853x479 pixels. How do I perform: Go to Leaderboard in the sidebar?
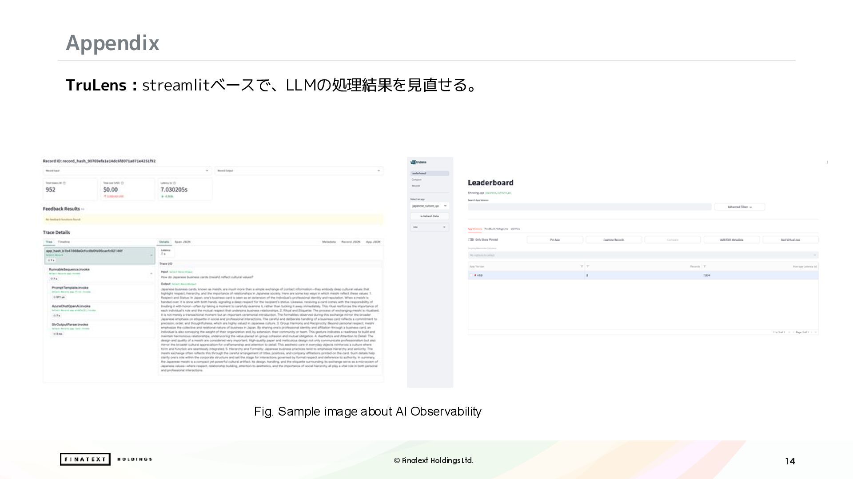(430, 173)
